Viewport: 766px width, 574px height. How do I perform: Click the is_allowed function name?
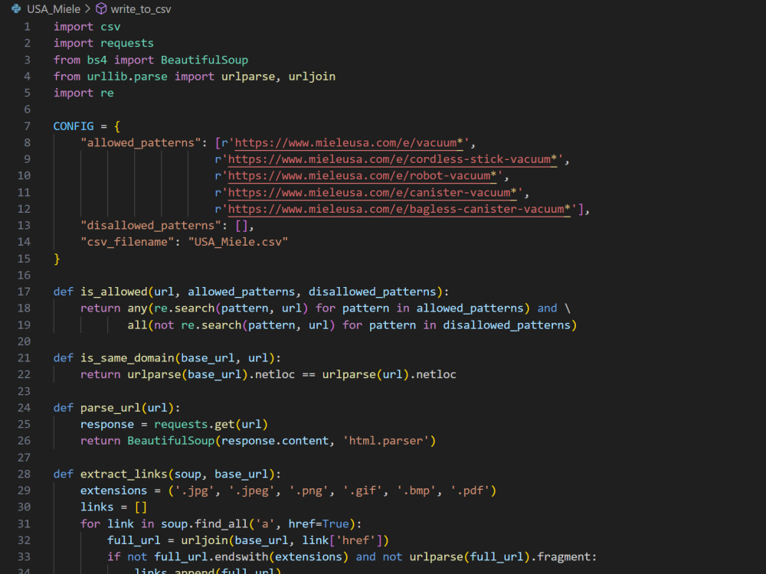tap(114, 292)
